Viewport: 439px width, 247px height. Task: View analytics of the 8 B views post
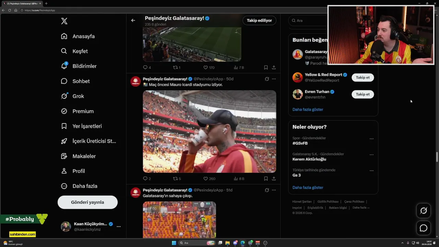239,178
